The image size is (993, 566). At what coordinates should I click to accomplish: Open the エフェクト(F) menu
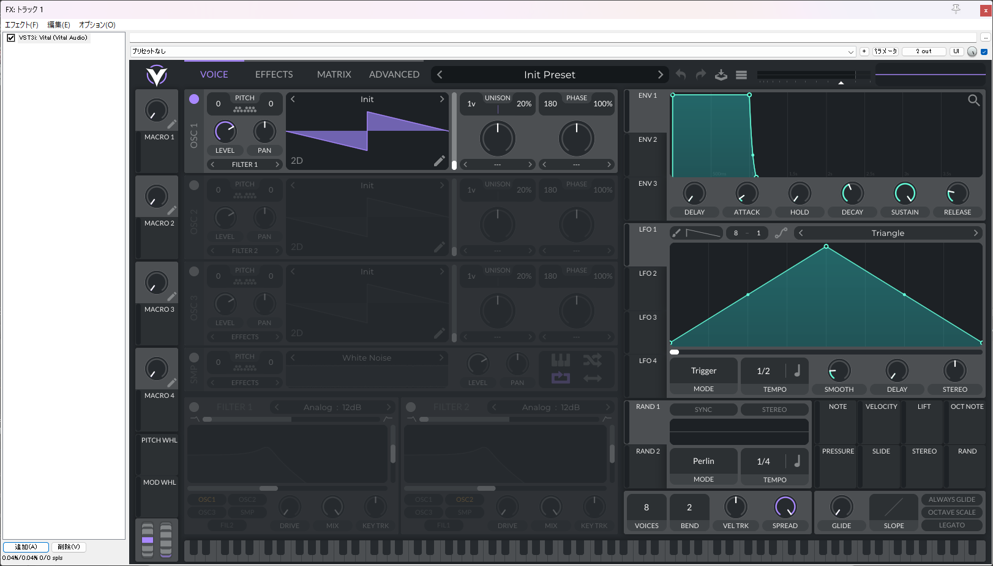click(21, 25)
